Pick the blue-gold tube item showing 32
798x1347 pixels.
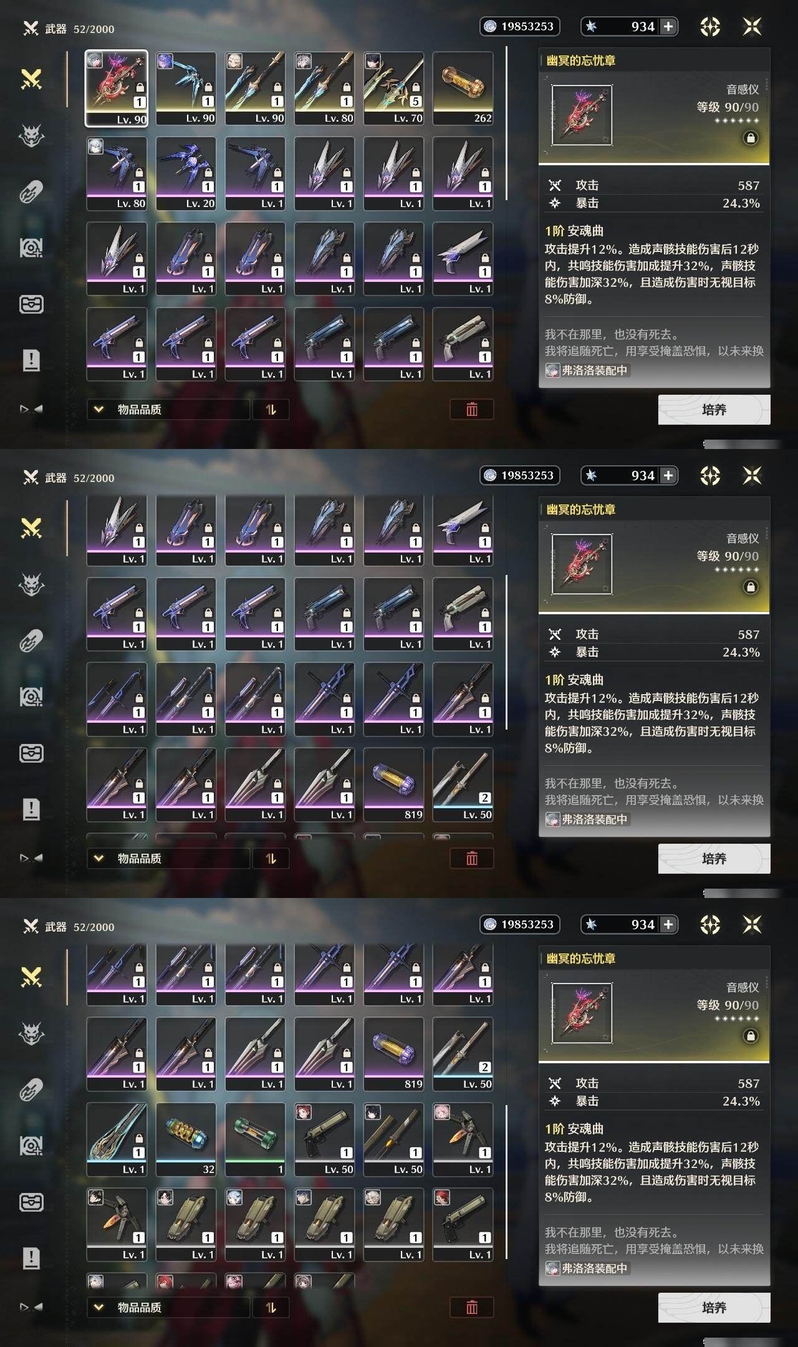point(186,1139)
